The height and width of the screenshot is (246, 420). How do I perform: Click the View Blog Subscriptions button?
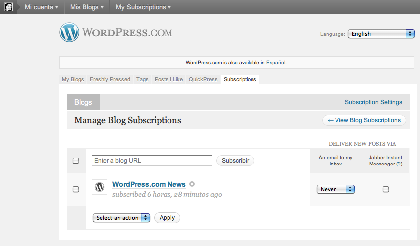click(364, 120)
